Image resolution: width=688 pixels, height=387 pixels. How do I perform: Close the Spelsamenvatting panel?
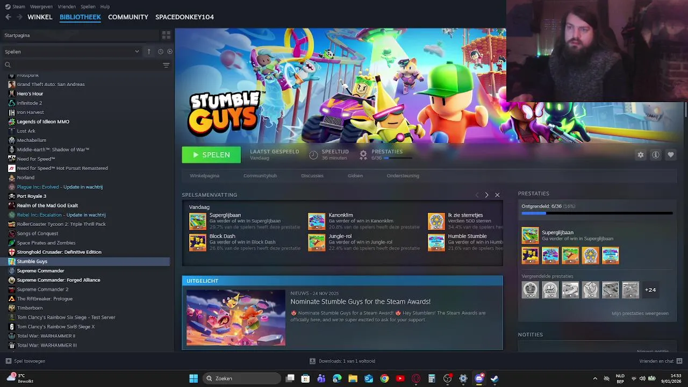click(497, 195)
